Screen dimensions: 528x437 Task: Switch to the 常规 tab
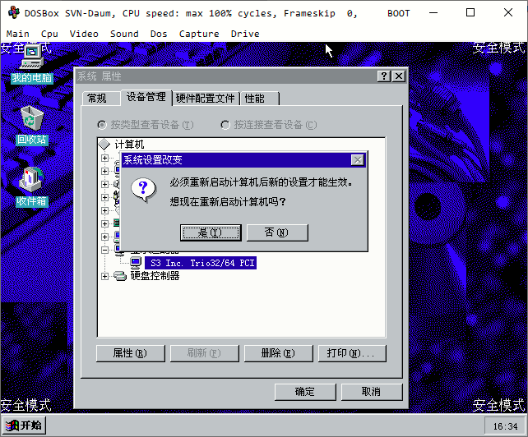[x=101, y=99]
